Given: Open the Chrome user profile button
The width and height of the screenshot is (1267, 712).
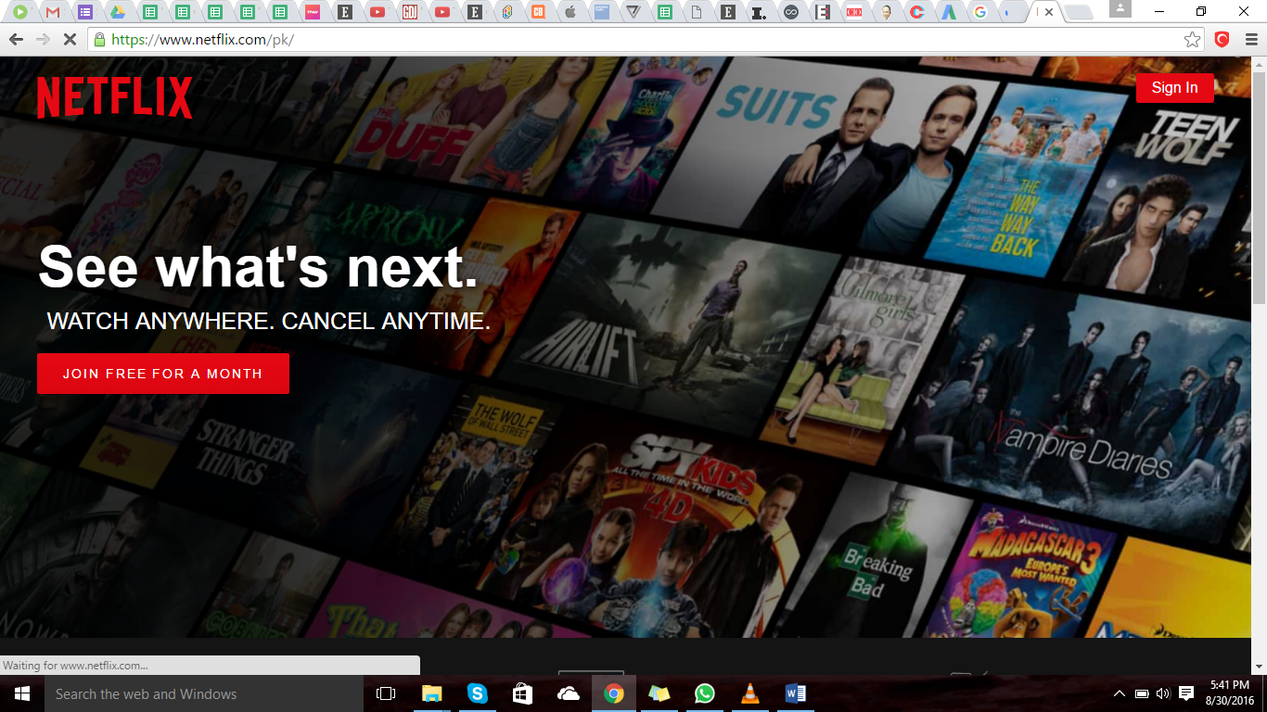Looking at the screenshot, I should pyautogui.click(x=1120, y=8).
